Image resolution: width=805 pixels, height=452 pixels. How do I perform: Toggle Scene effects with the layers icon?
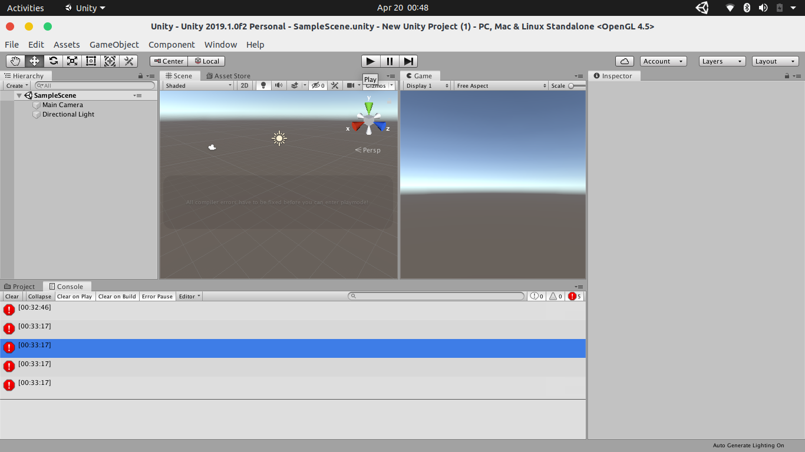pos(295,85)
